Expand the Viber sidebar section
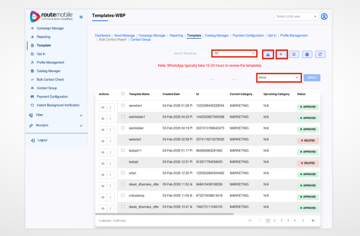 click(x=81, y=115)
